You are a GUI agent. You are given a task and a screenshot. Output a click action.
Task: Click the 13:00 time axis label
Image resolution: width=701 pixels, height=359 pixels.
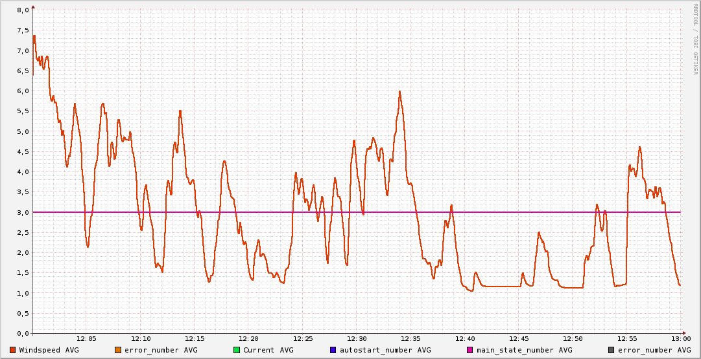(680, 339)
